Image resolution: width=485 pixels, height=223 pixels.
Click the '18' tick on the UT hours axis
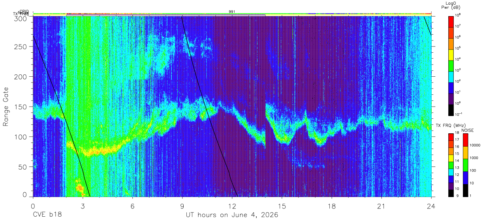[332, 206]
